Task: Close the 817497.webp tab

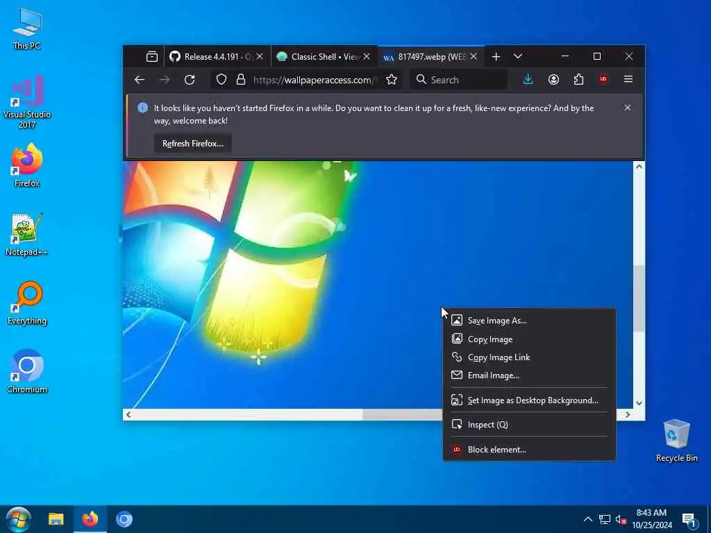Action: tap(474, 57)
